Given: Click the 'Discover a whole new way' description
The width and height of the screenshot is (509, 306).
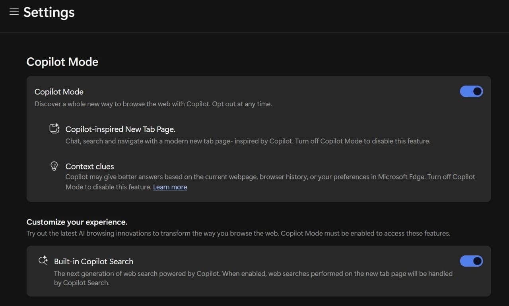Looking at the screenshot, I should (x=153, y=104).
